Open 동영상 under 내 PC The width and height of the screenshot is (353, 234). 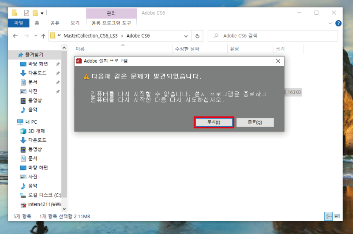click(x=35, y=149)
